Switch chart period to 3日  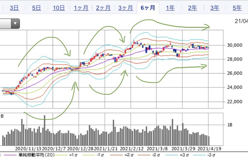(14, 8)
